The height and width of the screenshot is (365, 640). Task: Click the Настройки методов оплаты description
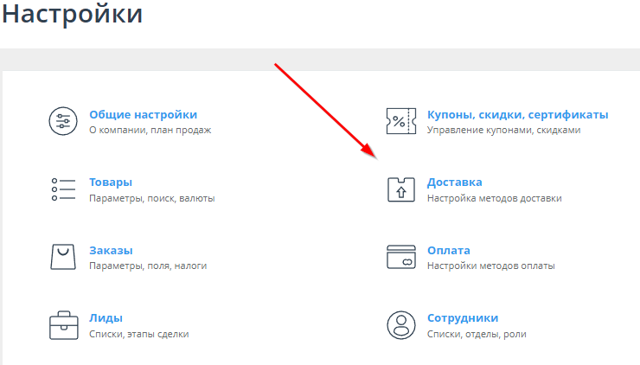(x=490, y=266)
